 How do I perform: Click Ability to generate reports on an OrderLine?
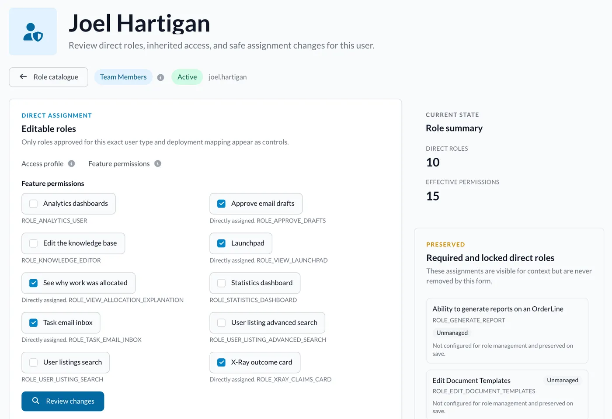tap(498, 309)
